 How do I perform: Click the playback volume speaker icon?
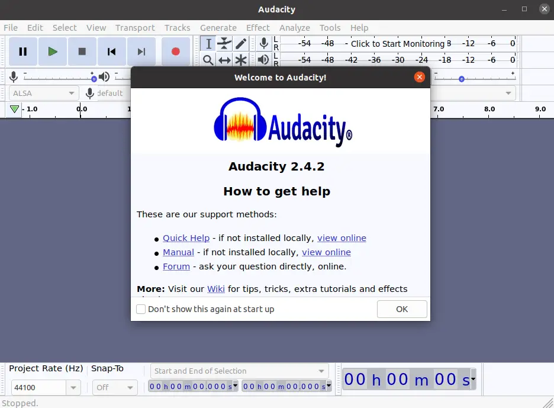tap(104, 77)
